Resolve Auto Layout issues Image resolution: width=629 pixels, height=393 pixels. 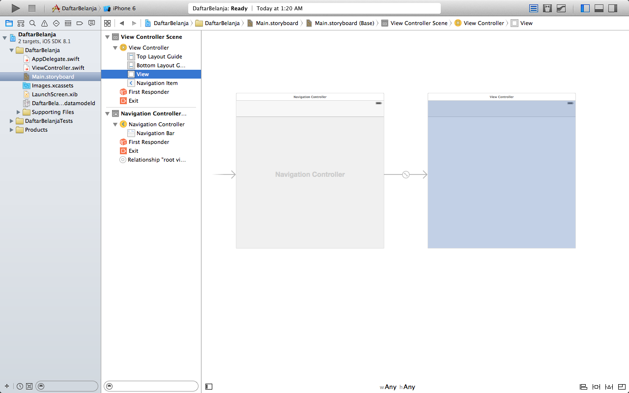point(609,387)
